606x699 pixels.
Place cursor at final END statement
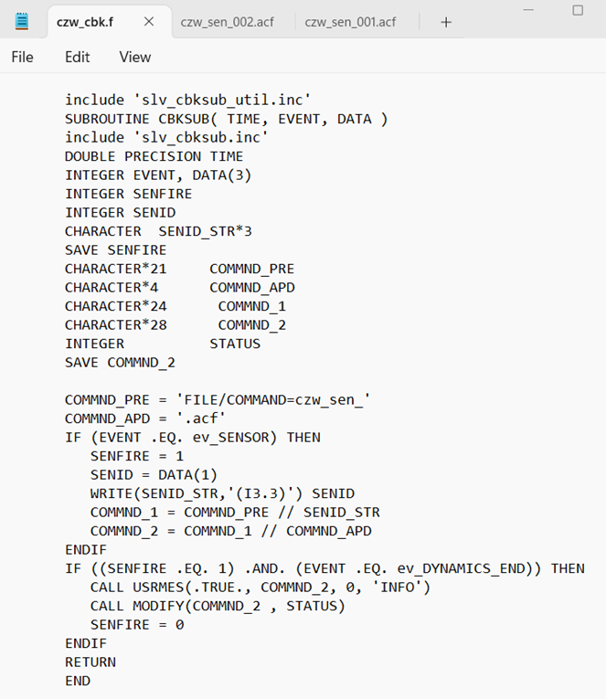[78, 681]
